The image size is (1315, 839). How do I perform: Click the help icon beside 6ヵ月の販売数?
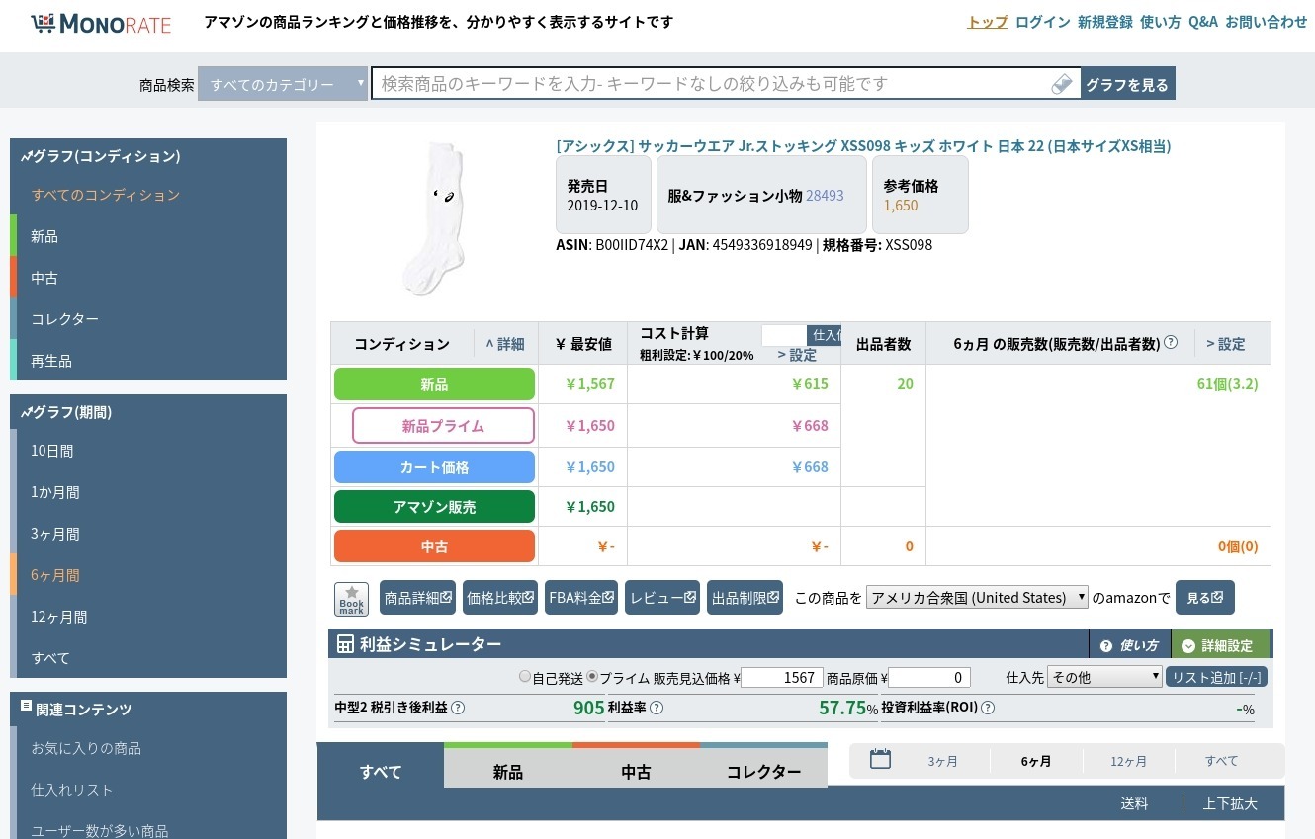point(1171,343)
